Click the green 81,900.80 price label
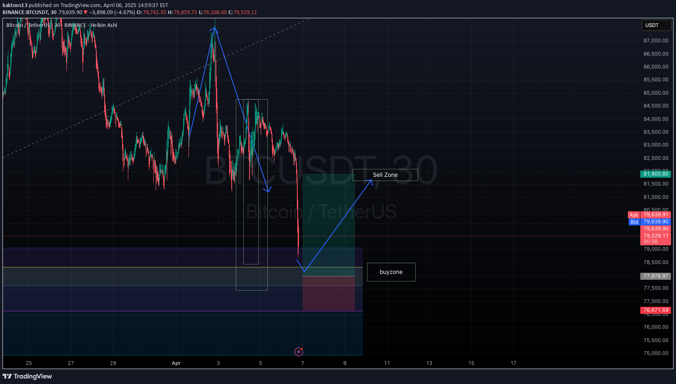Viewport: 676px width, 384px height. pos(656,174)
